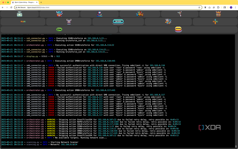Screen dimensions: 238x149
Task: Click the orange minus zoom-out icon
Action: pyautogui.click(x=23, y=22)
